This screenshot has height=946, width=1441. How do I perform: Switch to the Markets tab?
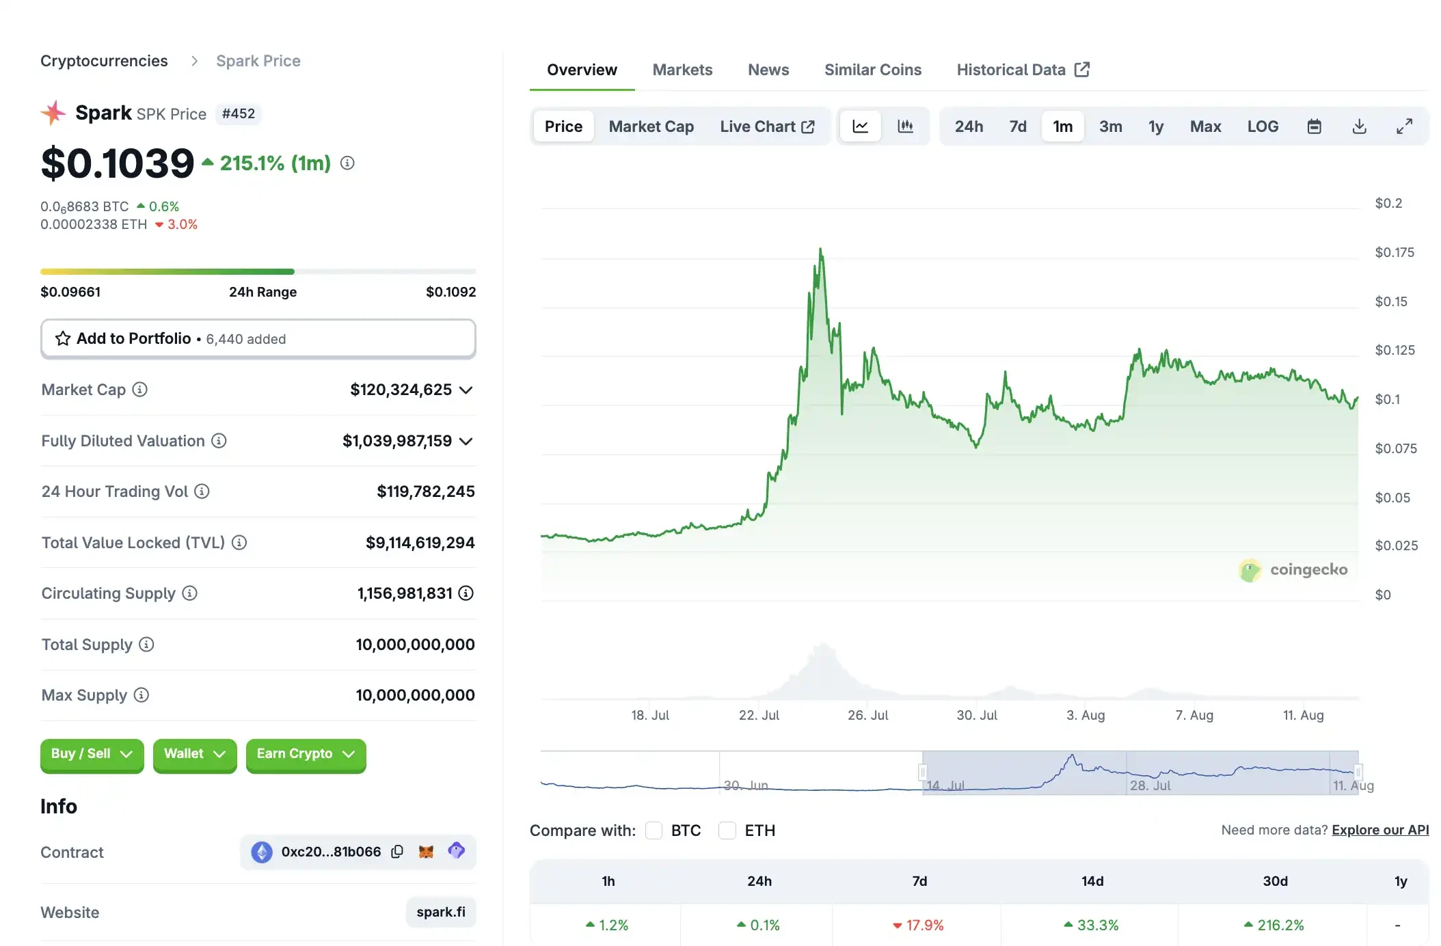point(682,69)
